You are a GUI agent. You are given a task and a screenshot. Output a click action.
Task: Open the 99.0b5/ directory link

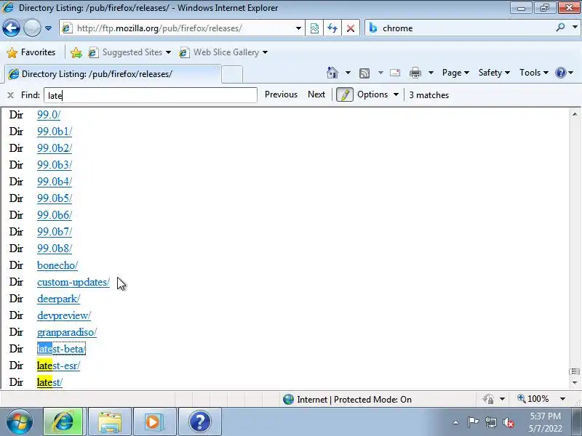pos(55,198)
